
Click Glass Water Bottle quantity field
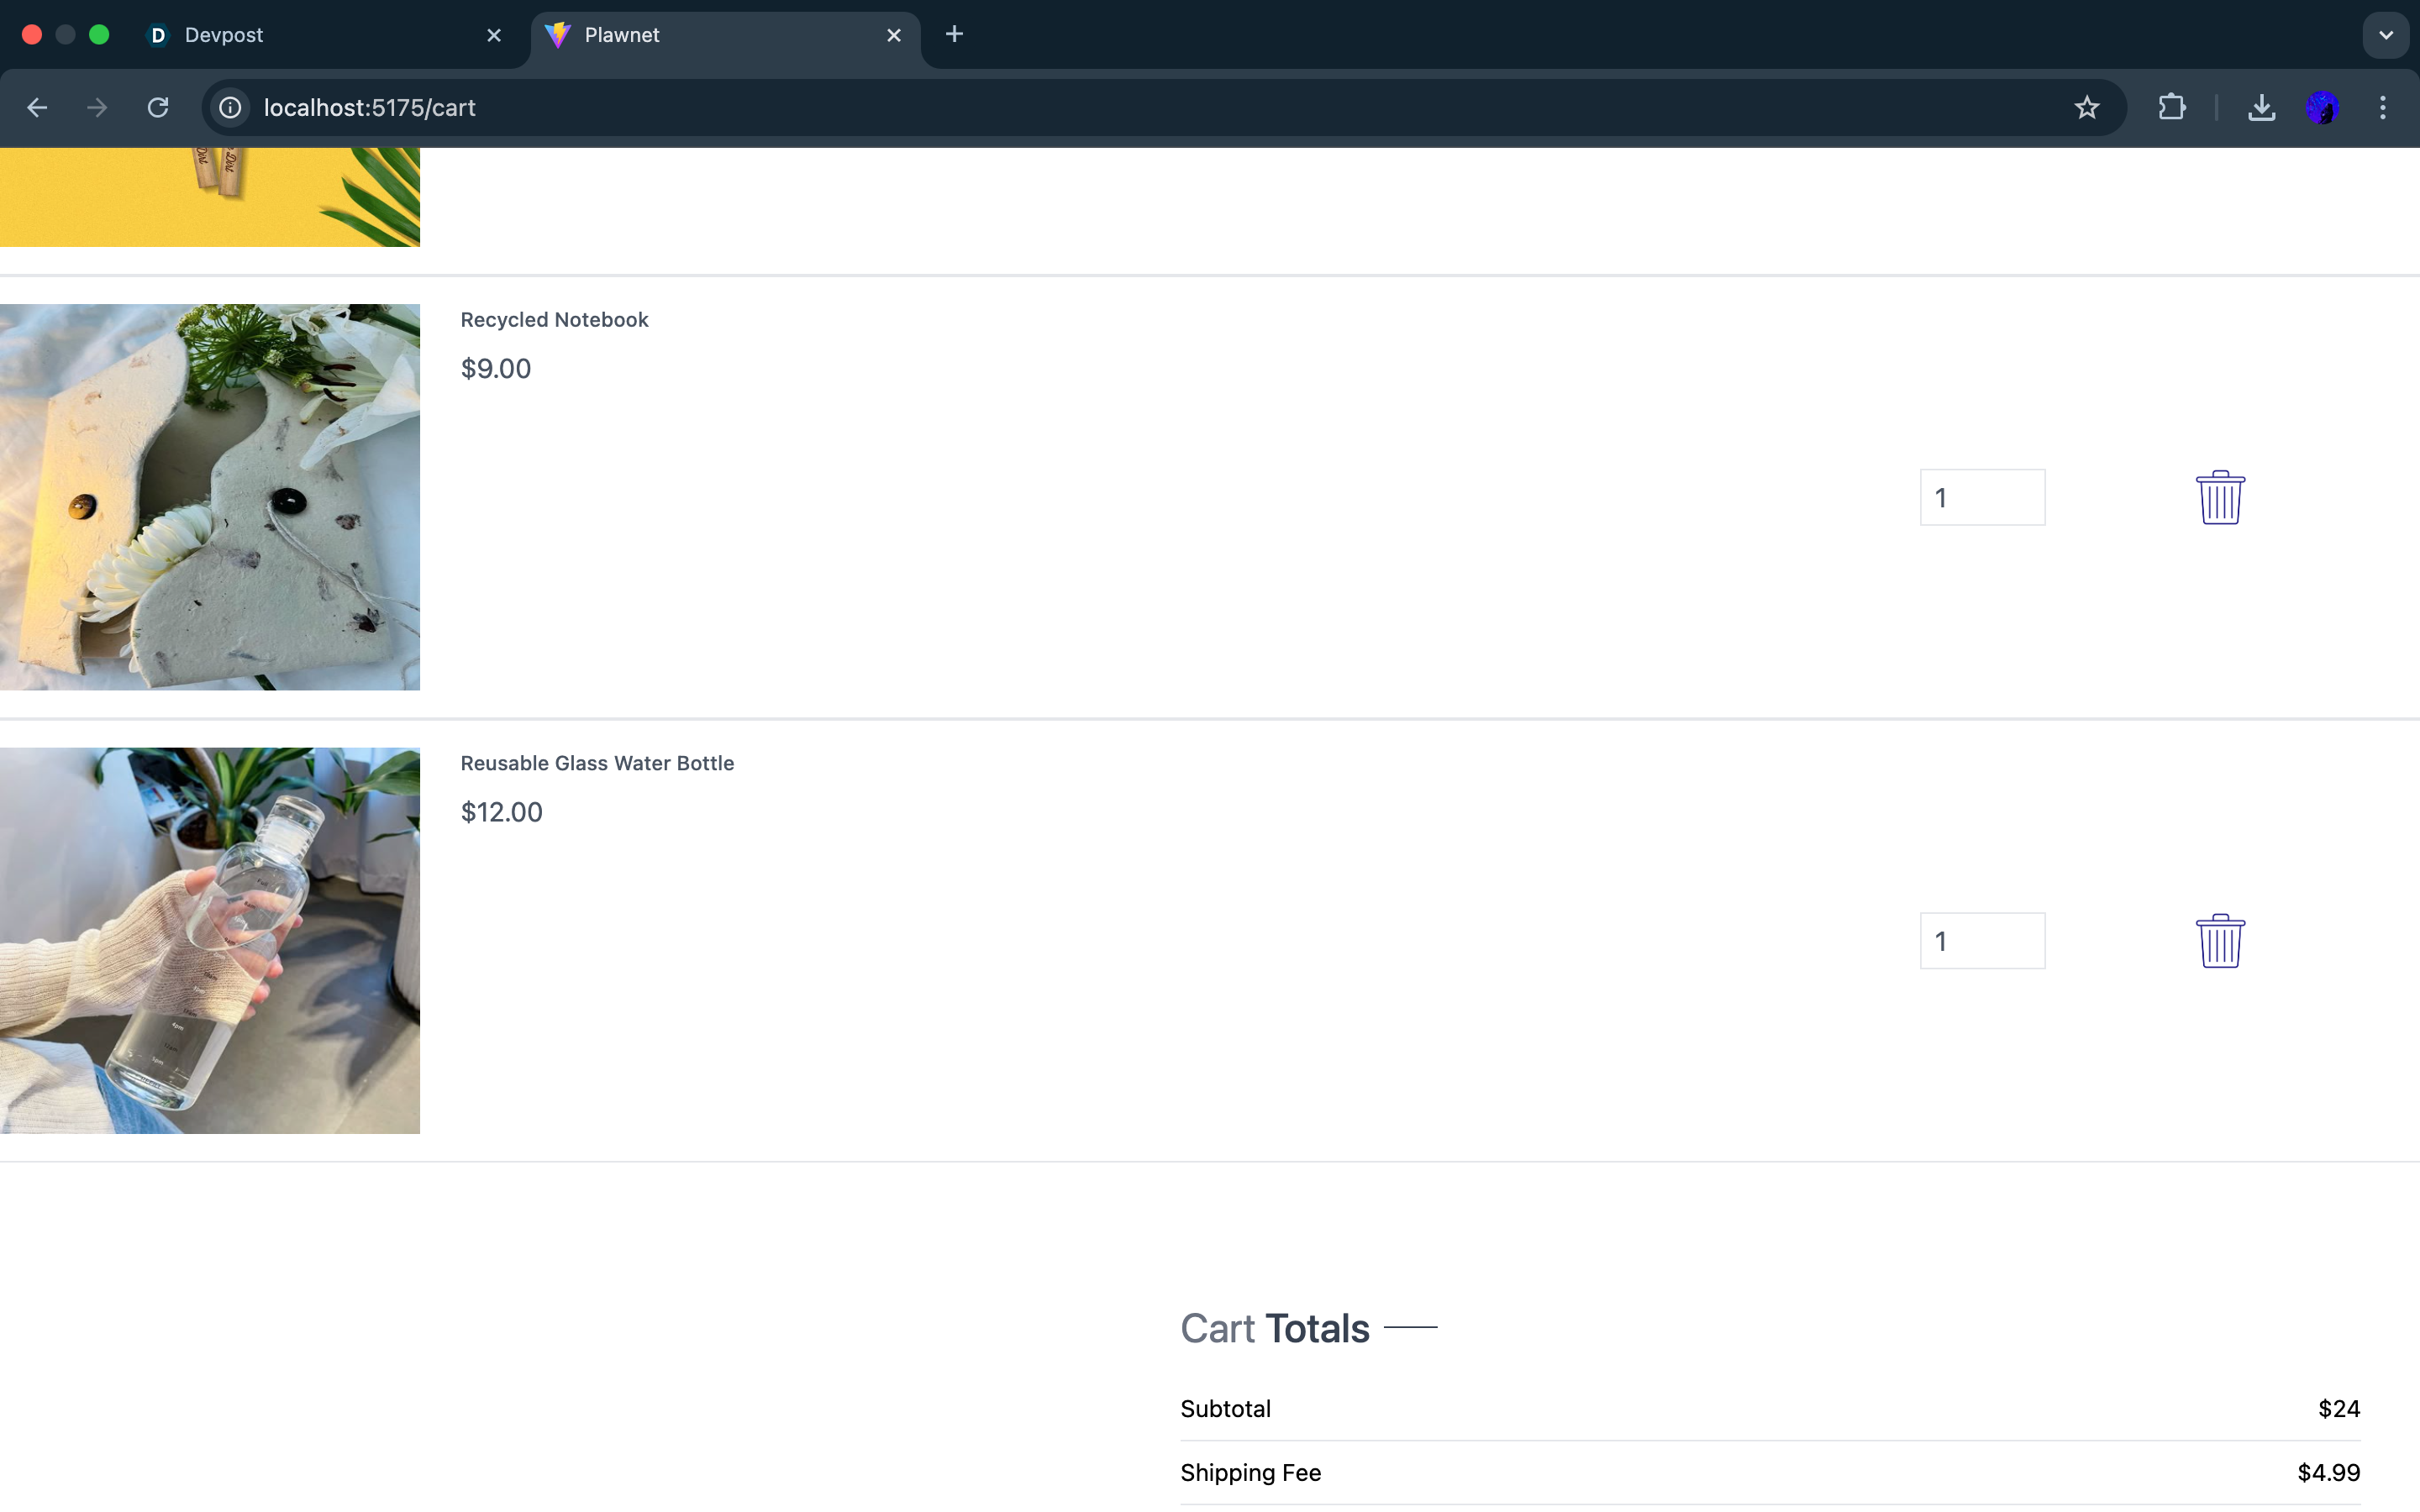(1981, 941)
